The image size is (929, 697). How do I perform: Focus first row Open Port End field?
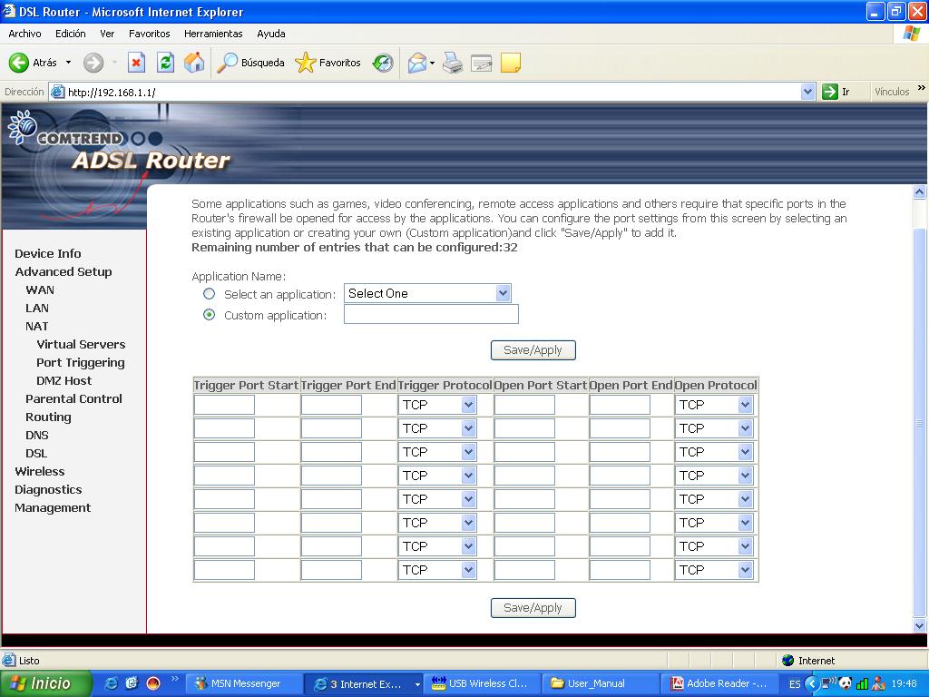(620, 405)
